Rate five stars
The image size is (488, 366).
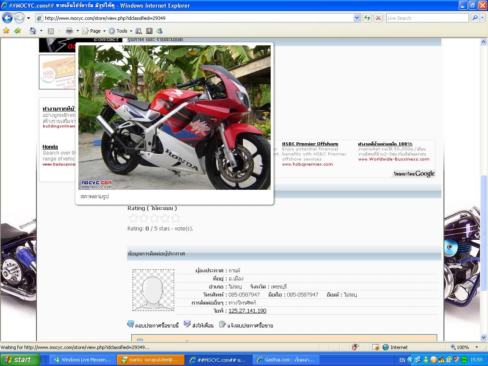pyautogui.click(x=175, y=218)
